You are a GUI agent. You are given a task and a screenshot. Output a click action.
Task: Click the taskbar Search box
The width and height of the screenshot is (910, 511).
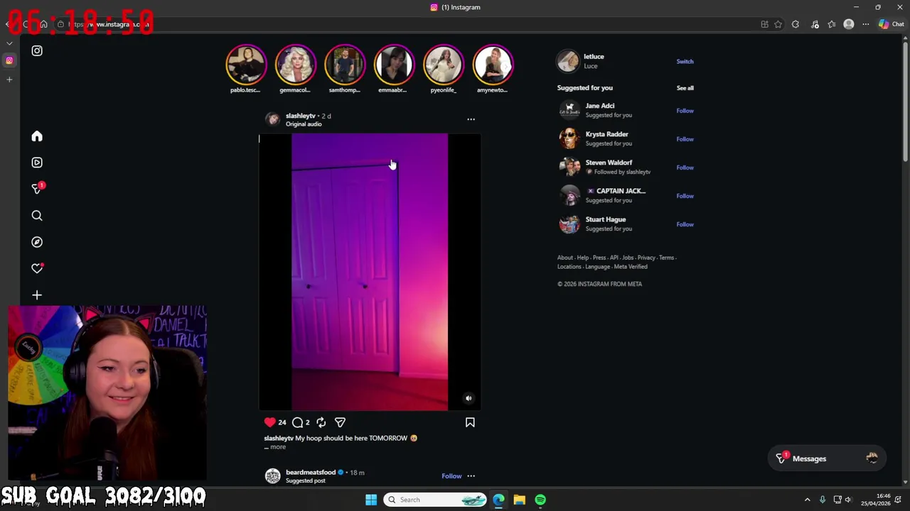click(435, 500)
